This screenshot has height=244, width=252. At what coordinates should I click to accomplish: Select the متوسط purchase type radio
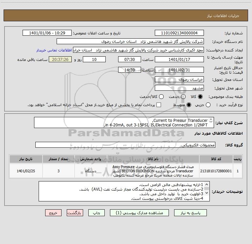point(189,105)
